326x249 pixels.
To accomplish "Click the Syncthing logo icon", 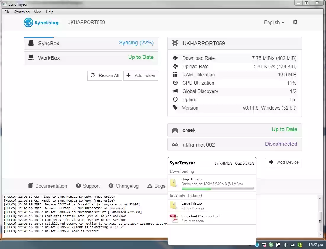I will 28,22.
